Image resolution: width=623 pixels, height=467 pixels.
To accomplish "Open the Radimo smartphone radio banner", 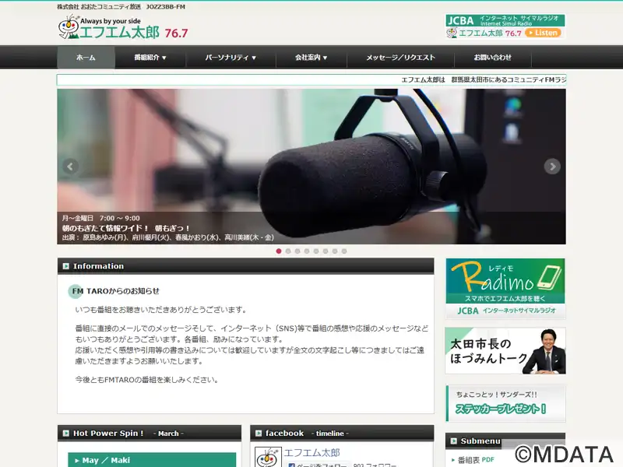I will 505,289.
